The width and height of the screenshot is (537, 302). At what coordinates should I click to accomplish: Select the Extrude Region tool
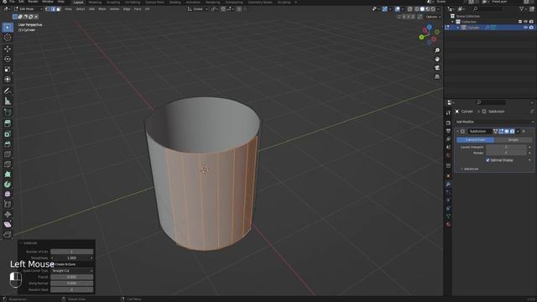[8, 123]
